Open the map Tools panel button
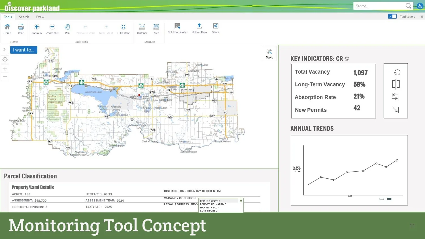Image resolution: width=425 pixels, height=239 pixels. [x=269, y=53]
